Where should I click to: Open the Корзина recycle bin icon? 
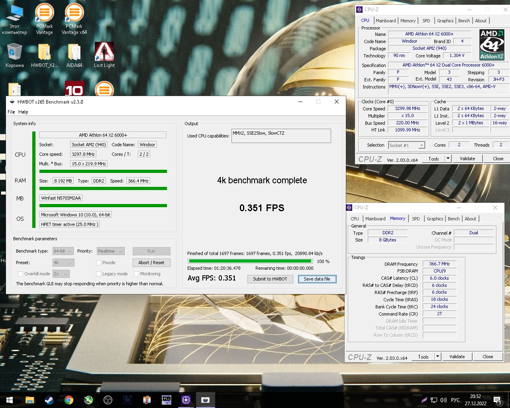click(x=15, y=55)
